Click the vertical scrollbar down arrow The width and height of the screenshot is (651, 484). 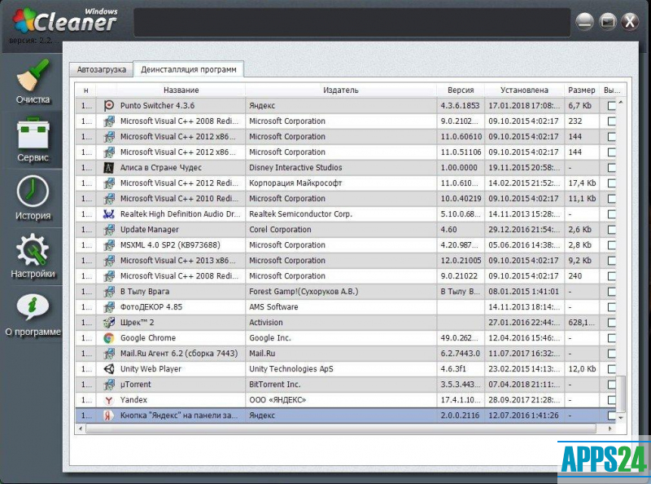pos(621,417)
